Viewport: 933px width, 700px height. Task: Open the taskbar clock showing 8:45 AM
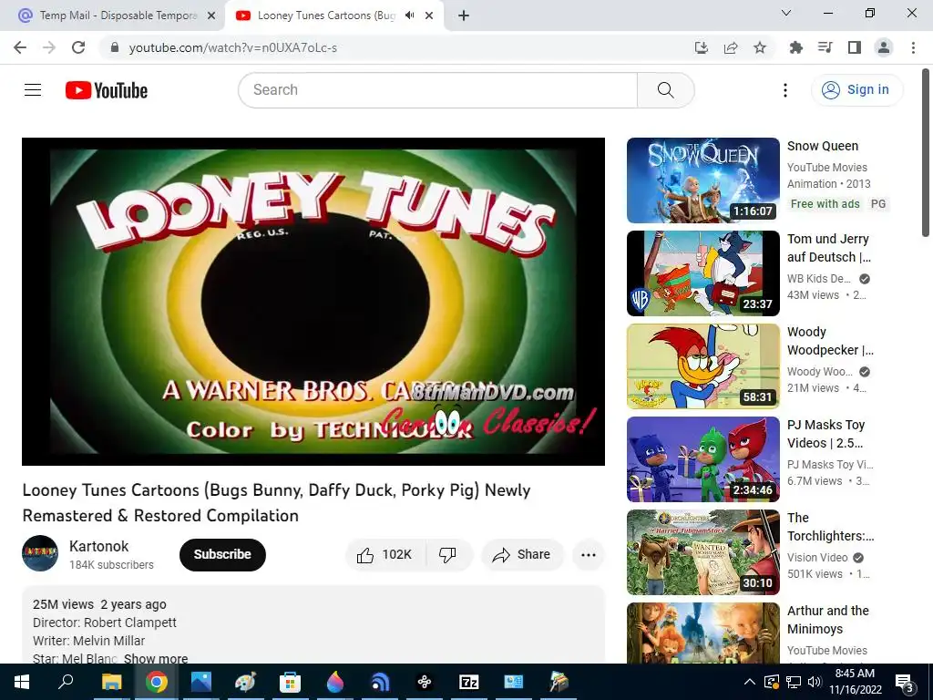tap(855, 682)
